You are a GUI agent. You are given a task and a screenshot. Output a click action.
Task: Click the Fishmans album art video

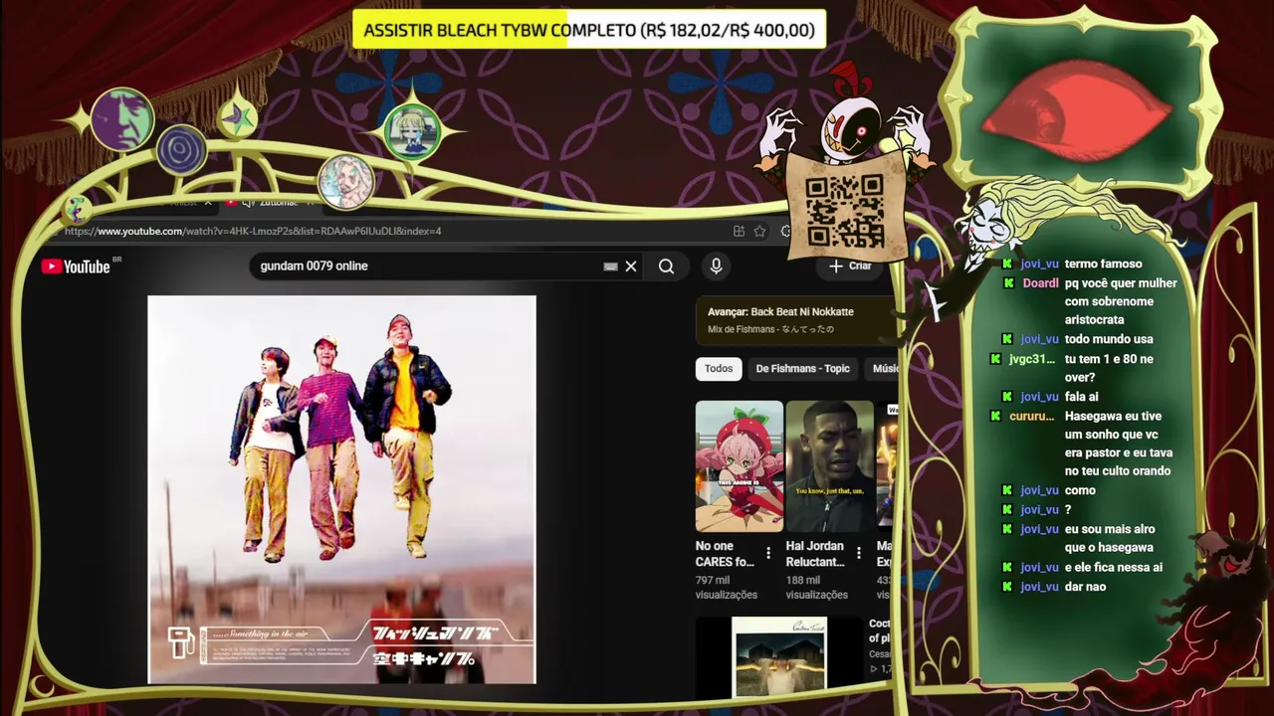pos(341,489)
